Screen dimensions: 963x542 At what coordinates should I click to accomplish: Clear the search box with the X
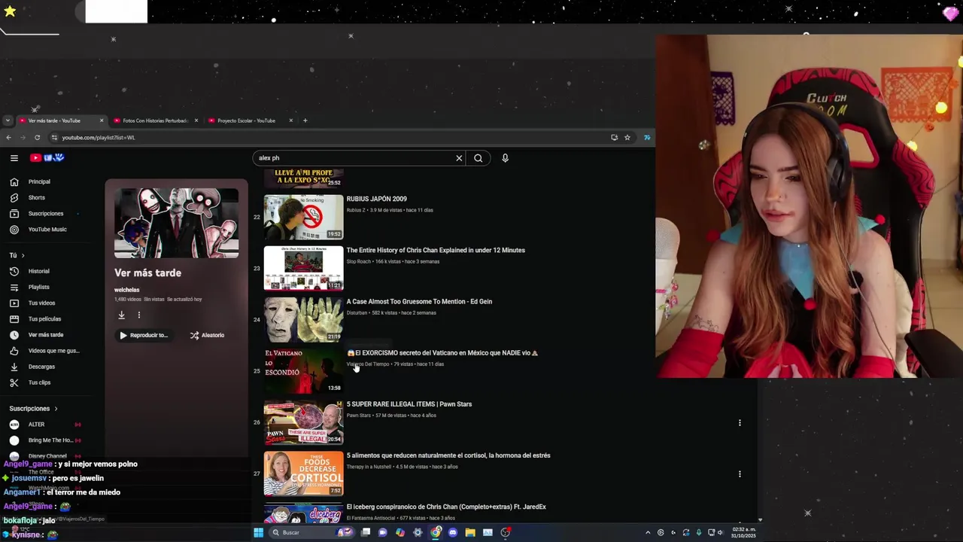[x=459, y=158]
